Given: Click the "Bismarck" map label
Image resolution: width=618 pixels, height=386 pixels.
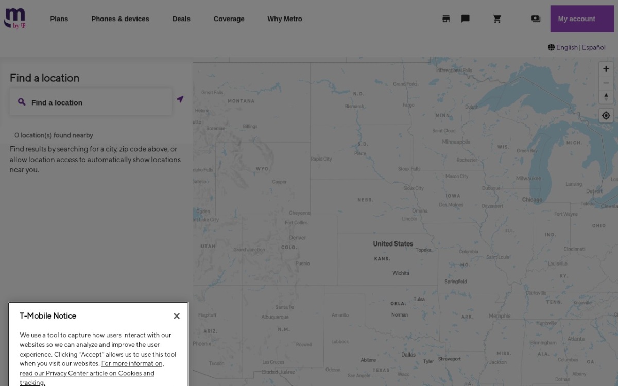Looking at the screenshot, I should pos(354,107).
